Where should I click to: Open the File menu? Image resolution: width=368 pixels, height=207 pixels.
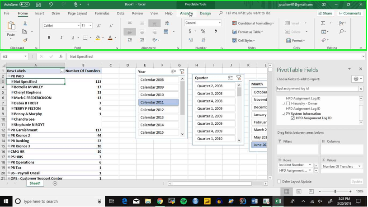tap(7, 14)
